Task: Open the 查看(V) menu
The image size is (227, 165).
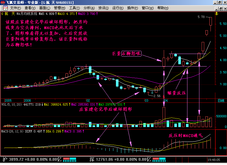Action: [x=30, y=8]
